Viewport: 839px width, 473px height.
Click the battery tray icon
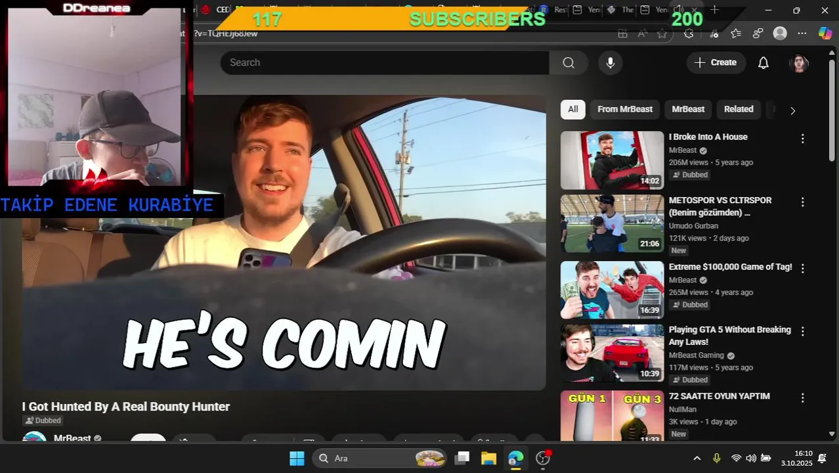point(765,458)
